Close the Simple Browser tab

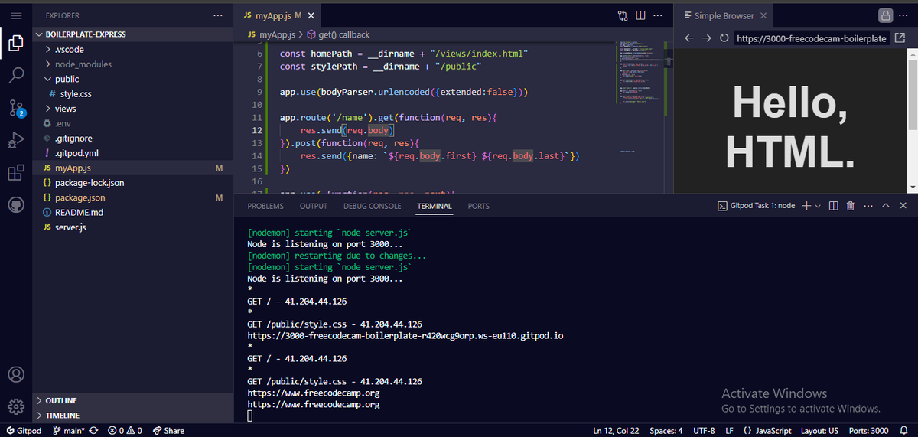click(763, 15)
